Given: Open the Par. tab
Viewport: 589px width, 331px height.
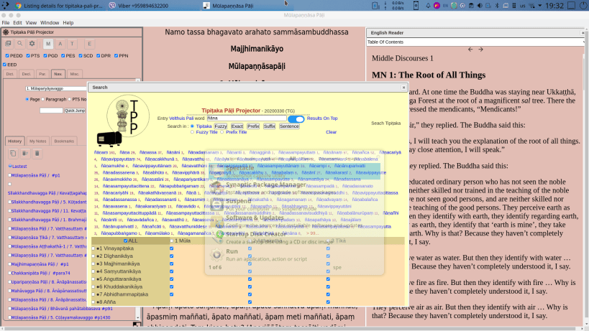Looking at the screenshot, I should (x=42, y=74).
